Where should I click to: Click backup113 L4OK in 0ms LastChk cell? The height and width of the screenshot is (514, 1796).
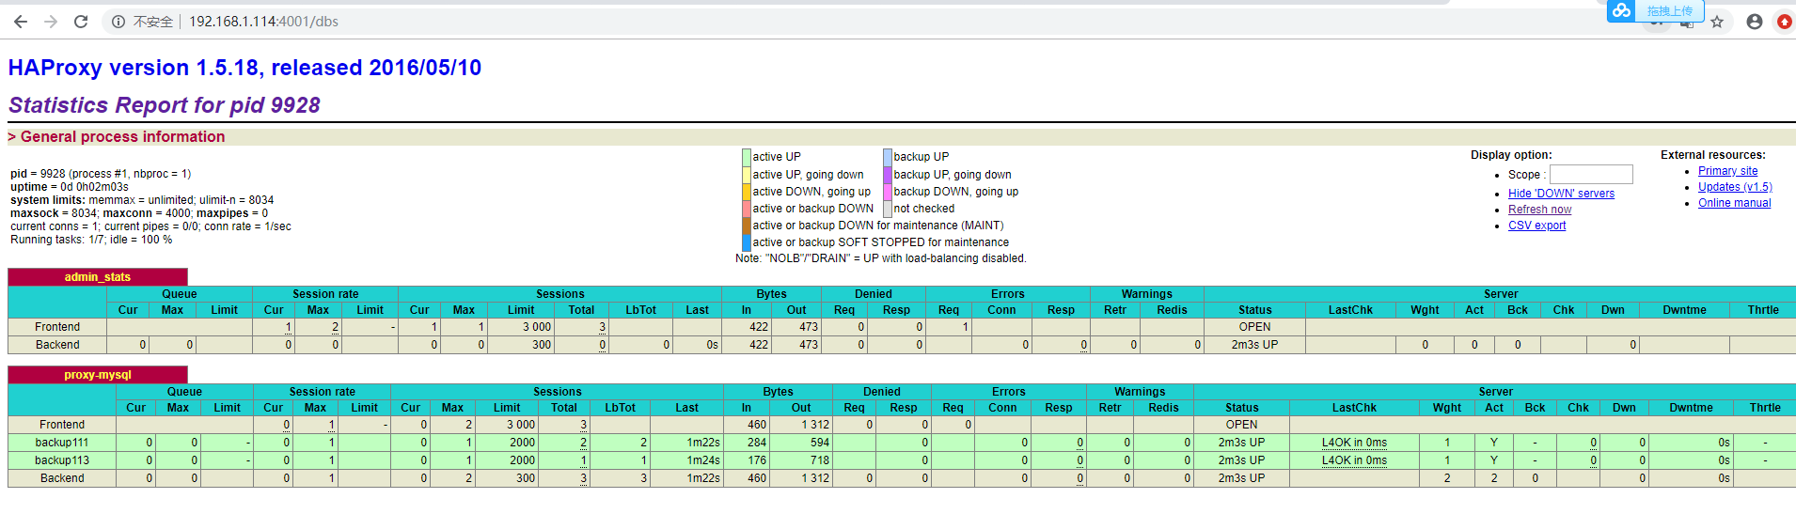pyautogui.click(x=1354, y=460)
